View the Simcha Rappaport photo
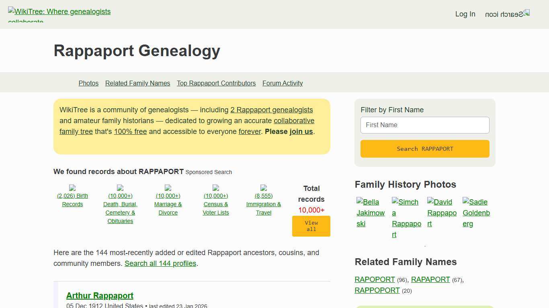This screenshot has width=549, height=308. (x=406, y=218)
